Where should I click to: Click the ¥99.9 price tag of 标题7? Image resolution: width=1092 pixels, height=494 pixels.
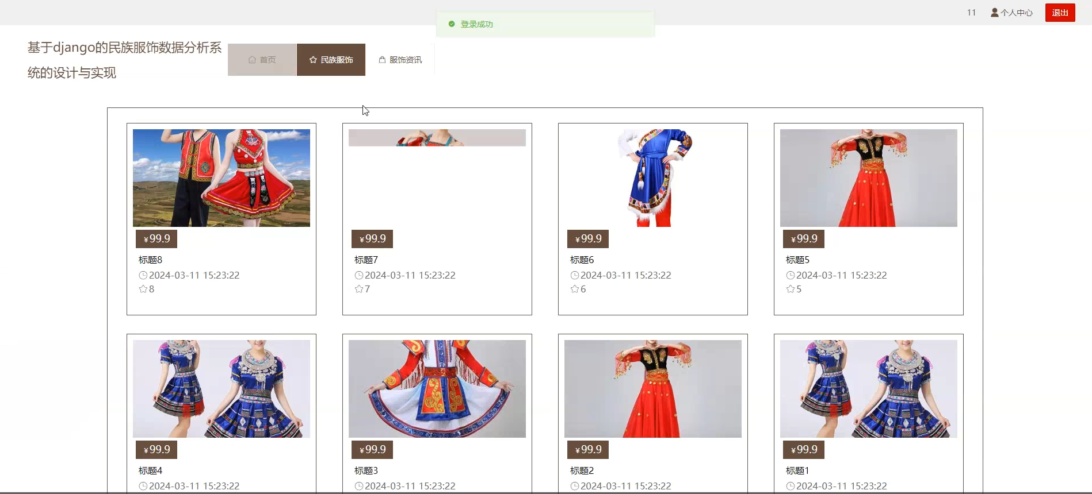(372, 239)
